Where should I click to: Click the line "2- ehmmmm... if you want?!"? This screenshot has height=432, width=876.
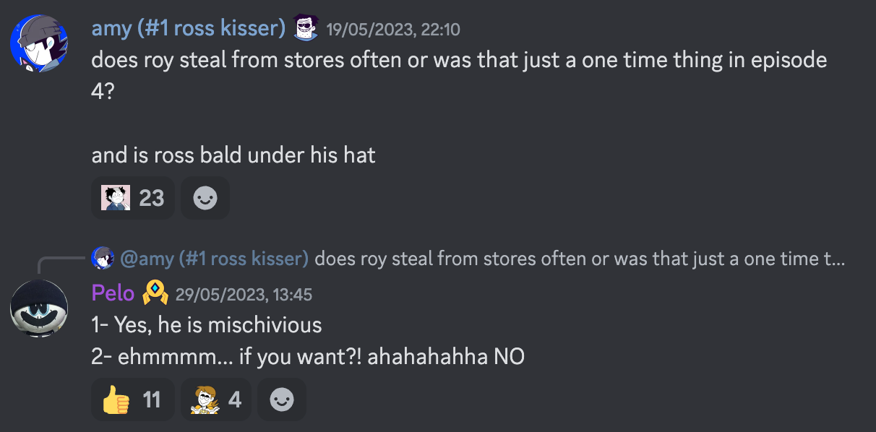point(227,357)
